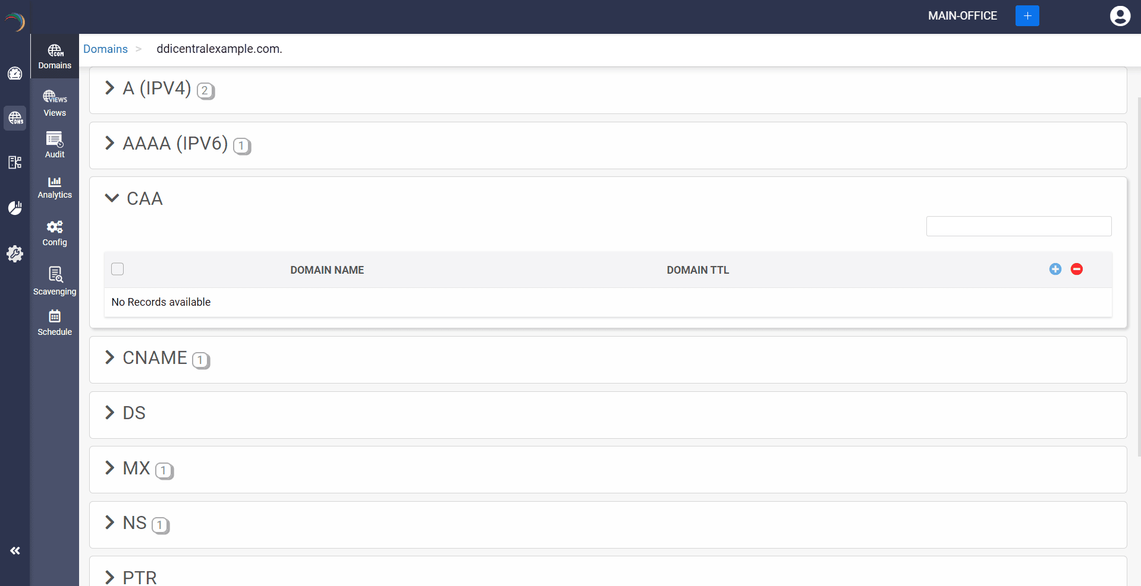Click the vertical scrollbar on the right edge

tap(1139, 276)
